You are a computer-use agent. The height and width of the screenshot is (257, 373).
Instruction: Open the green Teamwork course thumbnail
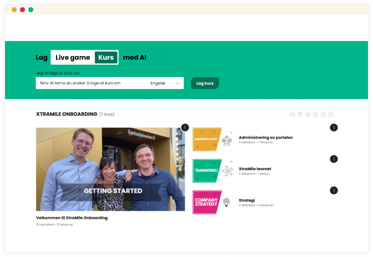pos(207,171)
